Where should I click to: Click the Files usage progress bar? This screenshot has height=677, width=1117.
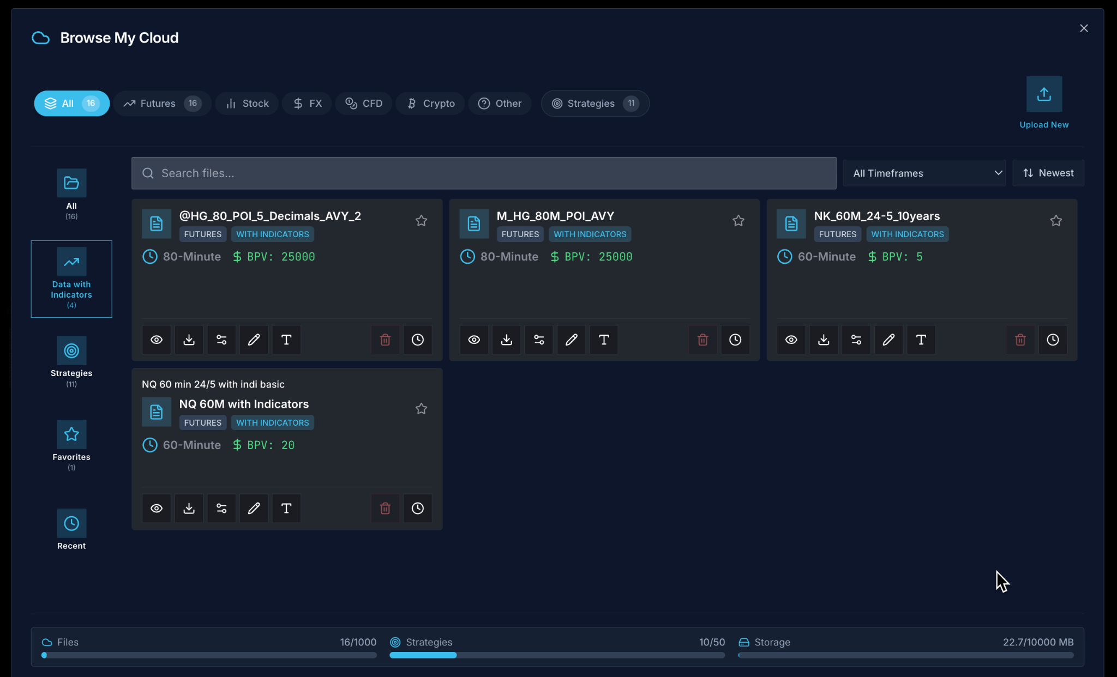(209, 655)
